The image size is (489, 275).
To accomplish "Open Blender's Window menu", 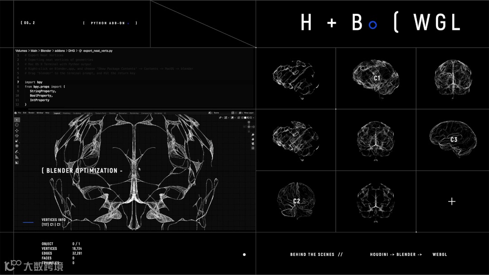I will tap(40, 113).
